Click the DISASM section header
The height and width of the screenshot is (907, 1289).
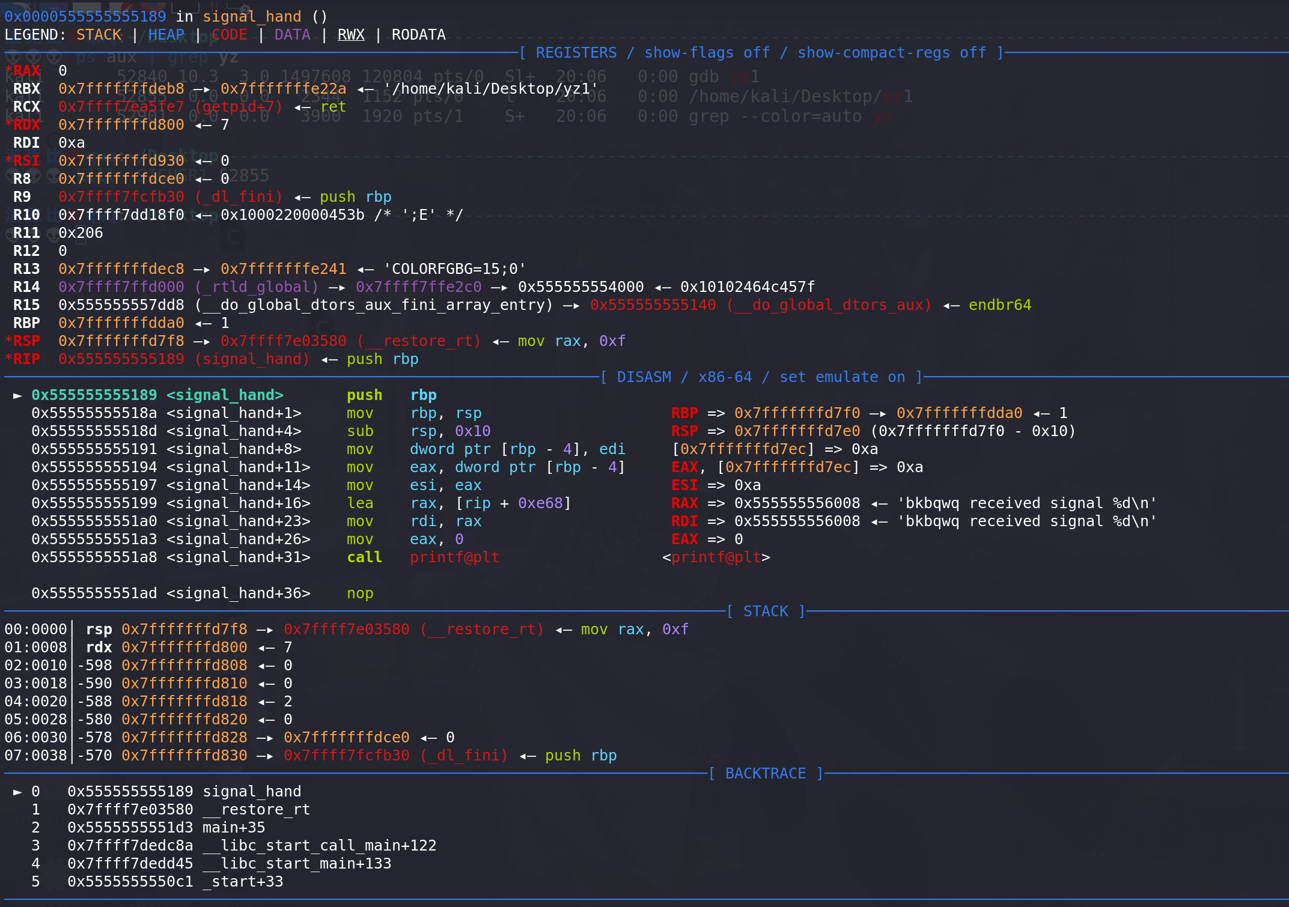[x=761, y=377]
